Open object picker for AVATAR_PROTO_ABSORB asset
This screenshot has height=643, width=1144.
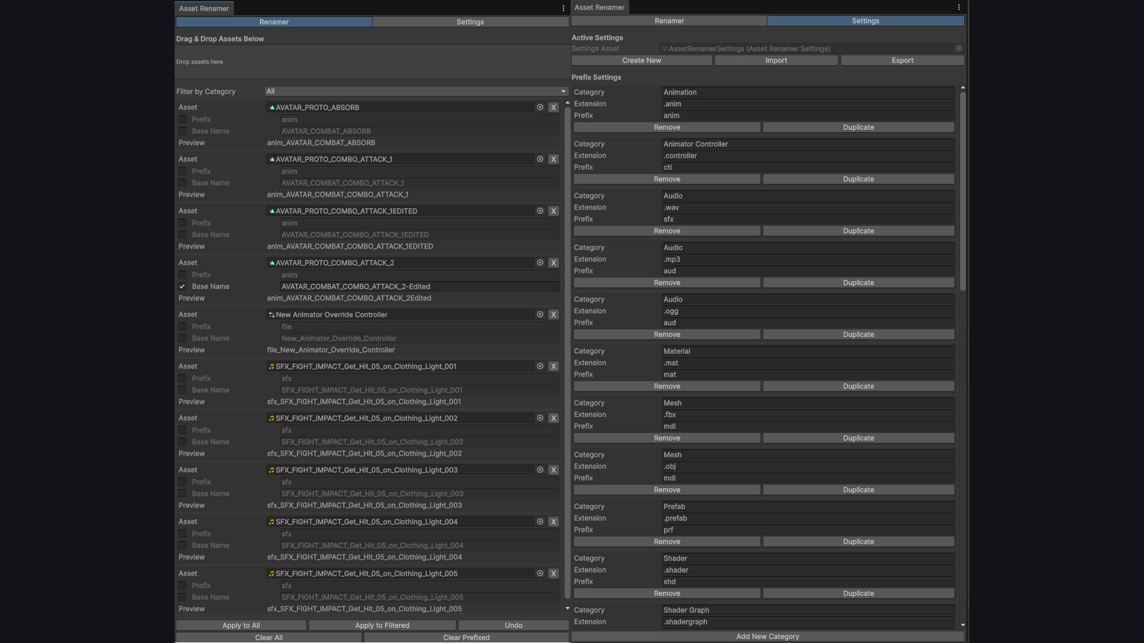(540, 108)
